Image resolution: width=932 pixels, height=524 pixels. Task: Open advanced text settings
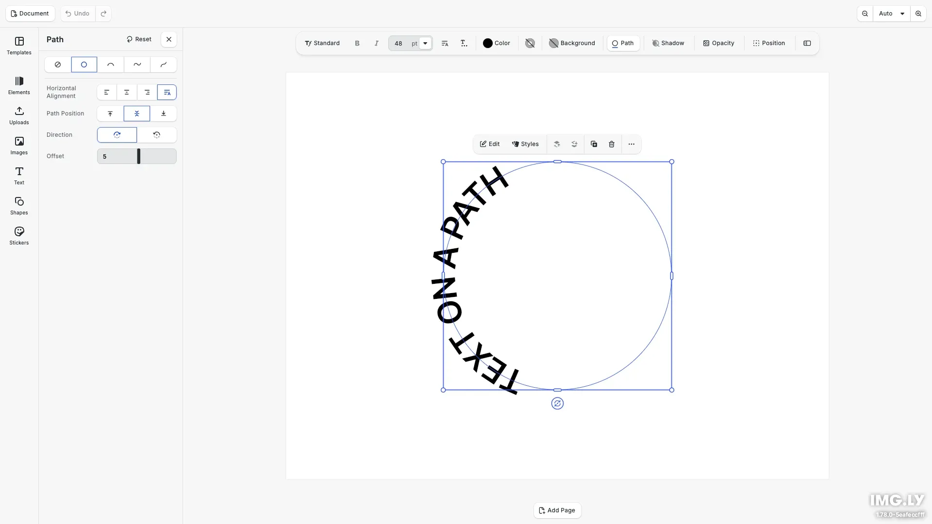(x=464, y=43)
